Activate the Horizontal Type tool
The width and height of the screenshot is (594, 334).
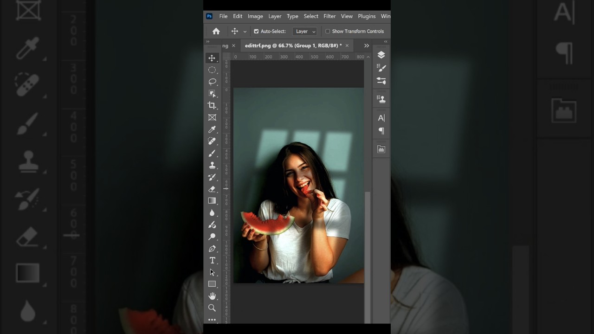tap(212, 260)
